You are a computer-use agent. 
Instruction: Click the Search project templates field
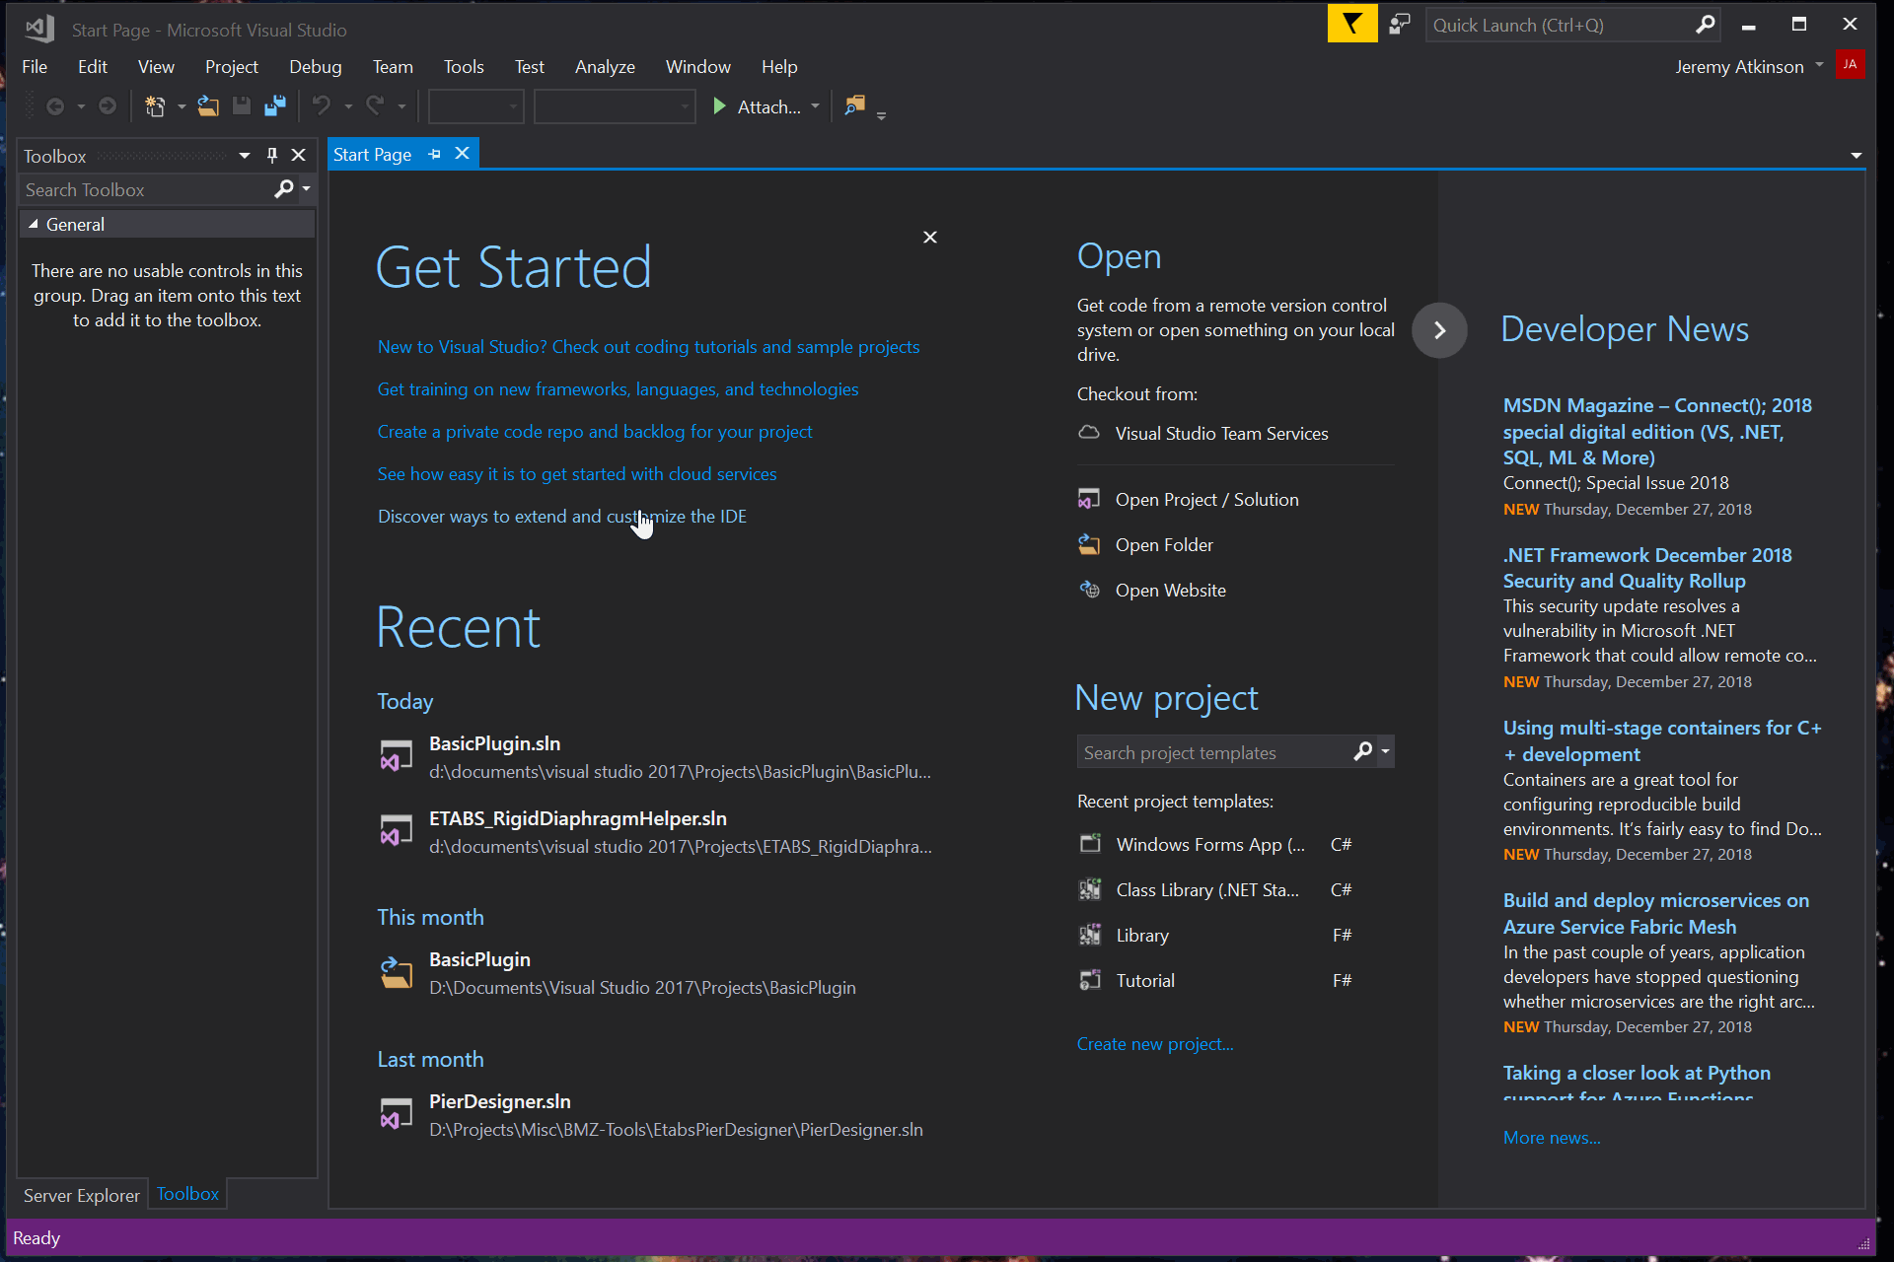pyautogui.click(x=1213, y=752)
